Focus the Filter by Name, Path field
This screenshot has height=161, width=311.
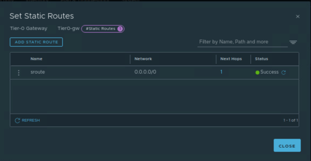point(242,42)
